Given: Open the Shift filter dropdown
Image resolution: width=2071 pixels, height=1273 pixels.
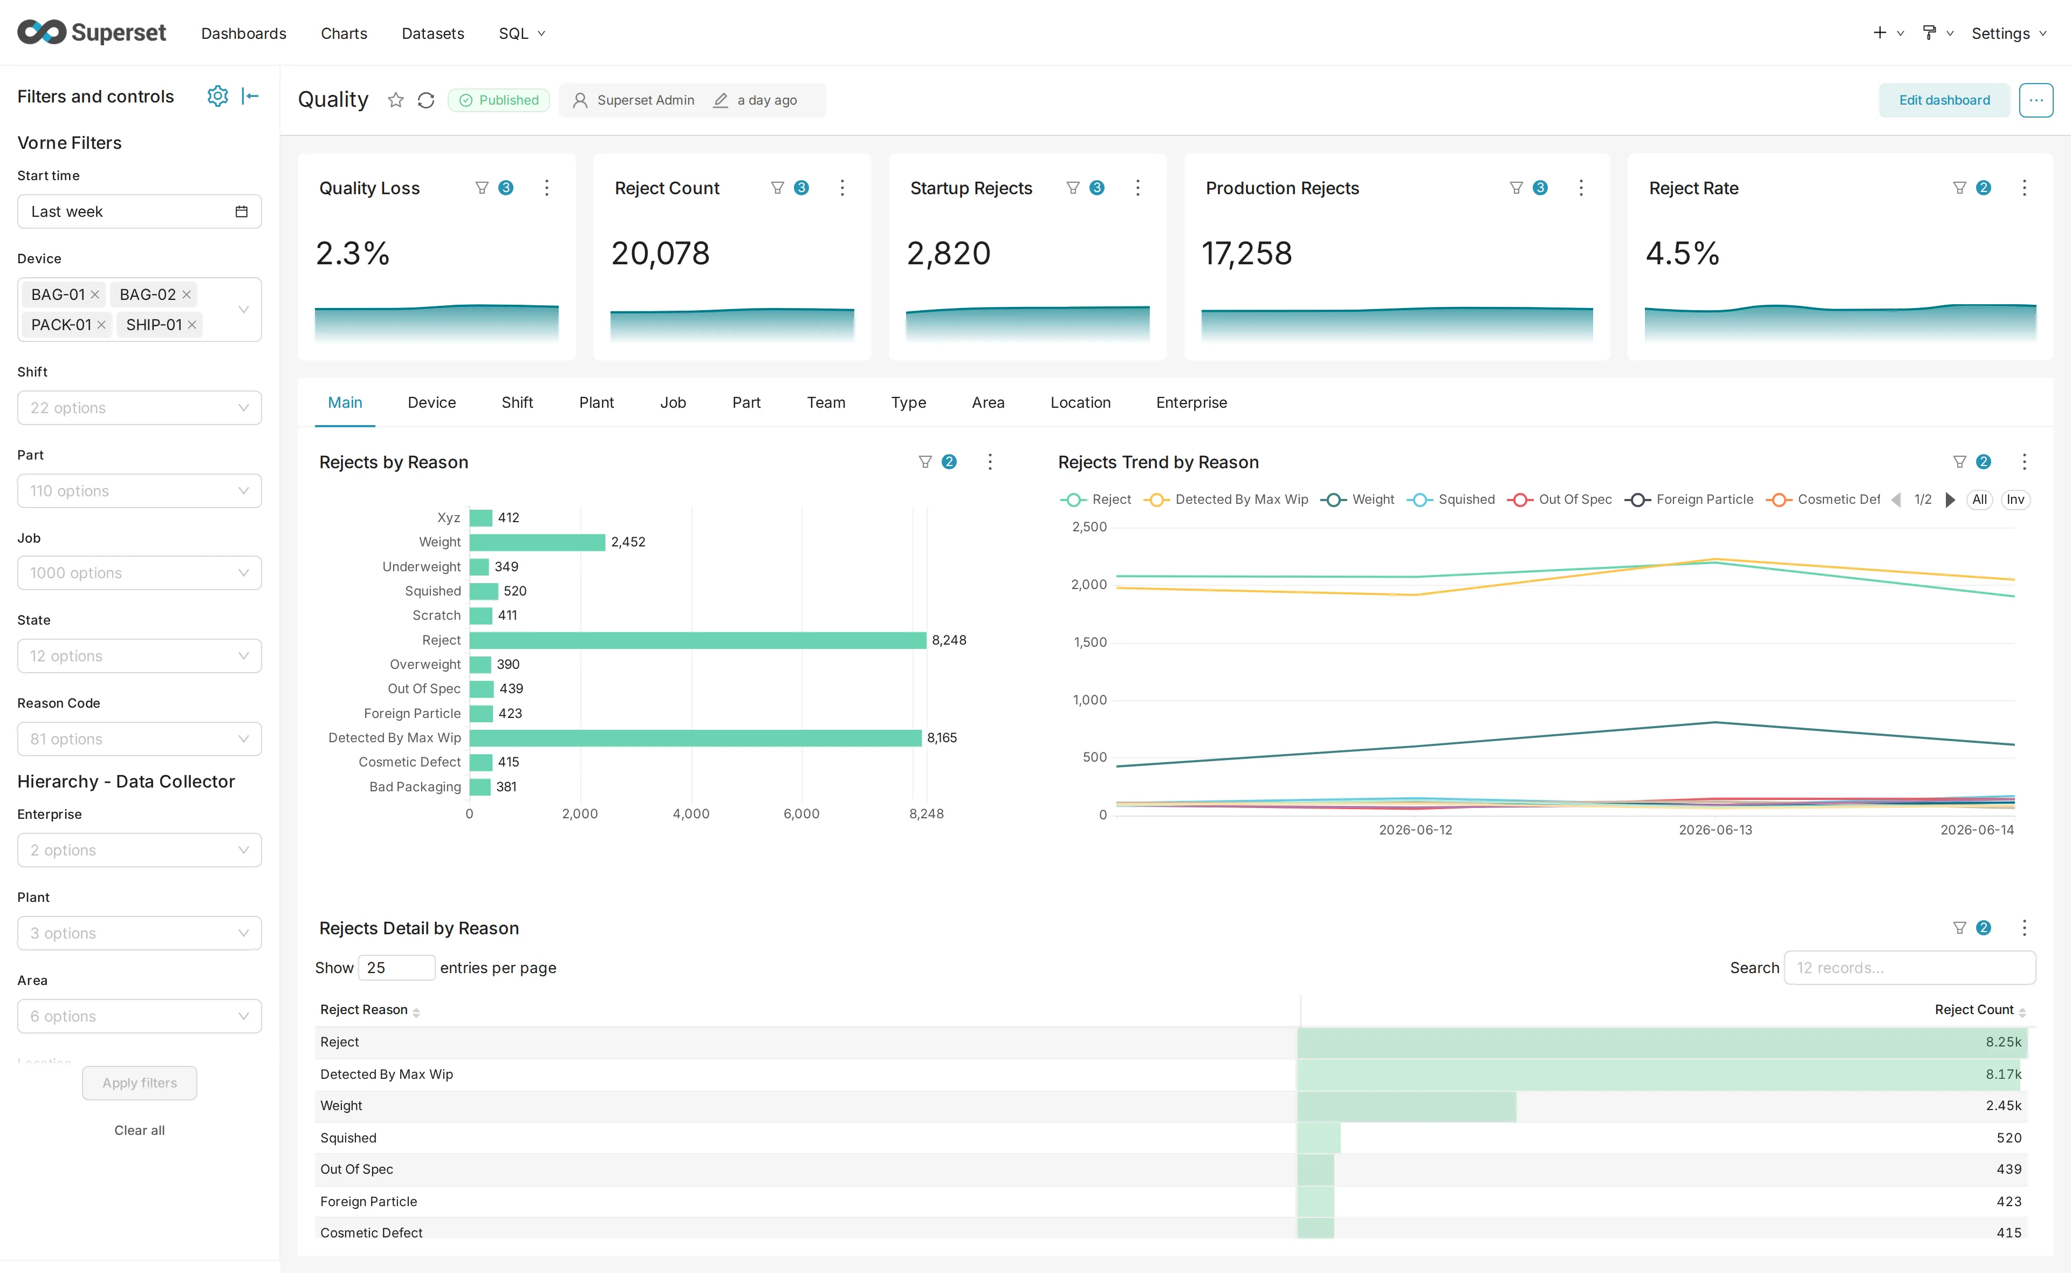Looking at the screenshot, I should [x=140, y=407].
